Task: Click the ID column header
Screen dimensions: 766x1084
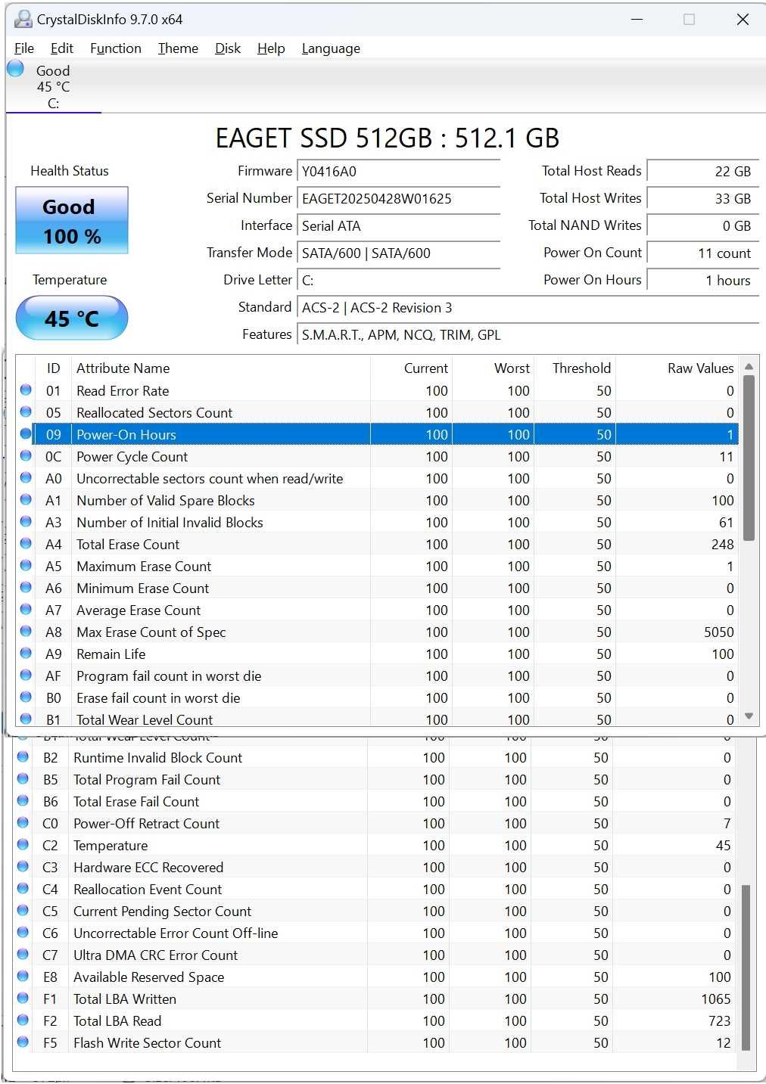Action: (53, 368)
